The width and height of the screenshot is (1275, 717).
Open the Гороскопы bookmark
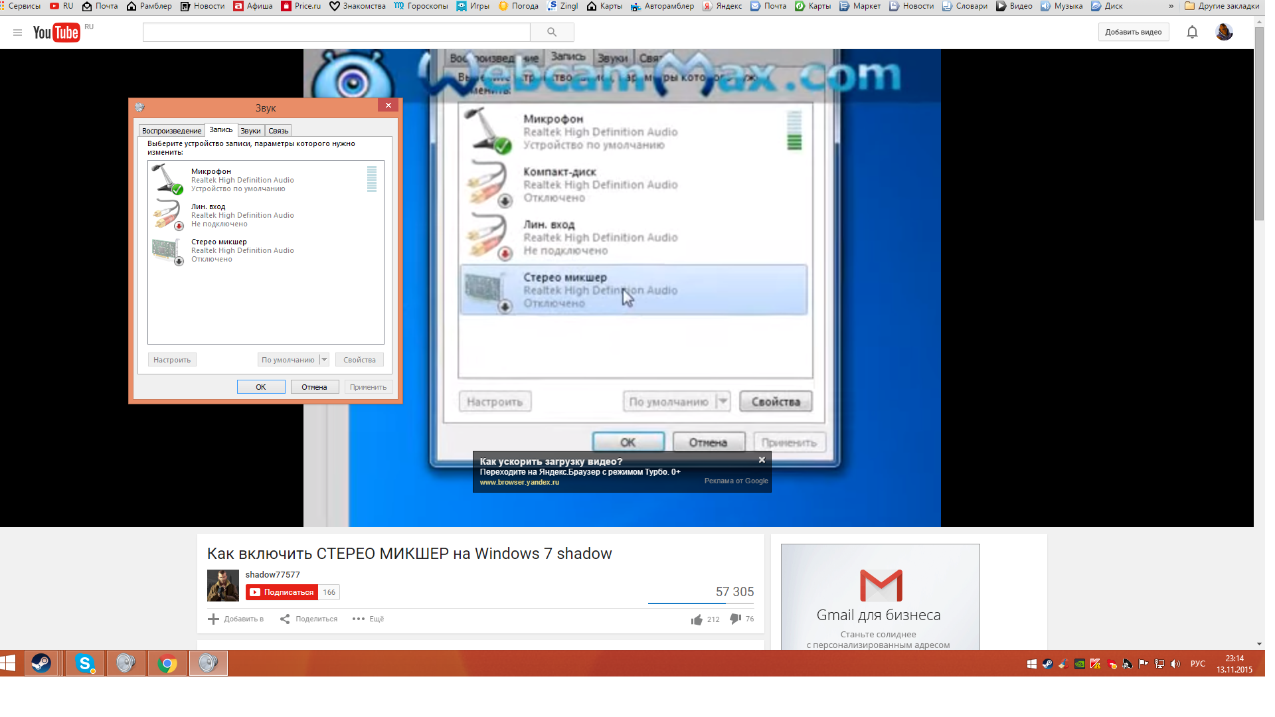pyautogui.click(x=421, y=6)
